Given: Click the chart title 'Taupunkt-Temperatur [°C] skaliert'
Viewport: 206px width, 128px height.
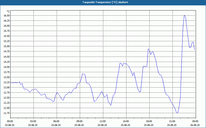Looking at the screenshot, I should tap(105, 2).
